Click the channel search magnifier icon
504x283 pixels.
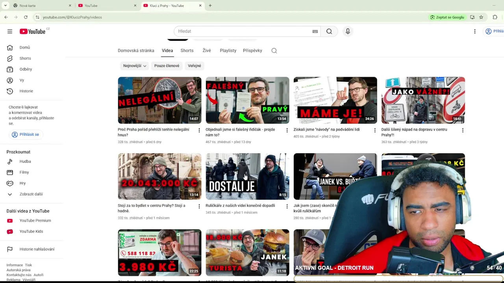[x=274, y=51]
